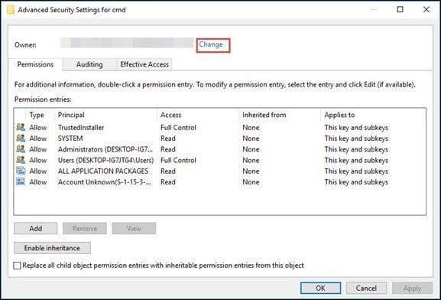Click the Inherited from column header

264,115
